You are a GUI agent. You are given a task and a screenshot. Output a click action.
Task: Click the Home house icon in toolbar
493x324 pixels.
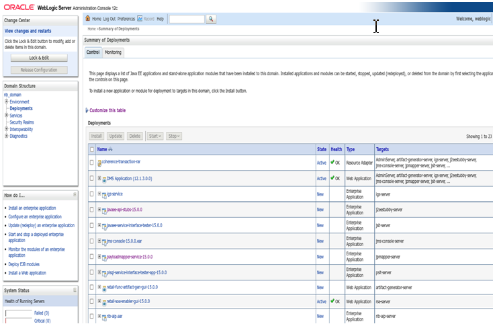88,18
